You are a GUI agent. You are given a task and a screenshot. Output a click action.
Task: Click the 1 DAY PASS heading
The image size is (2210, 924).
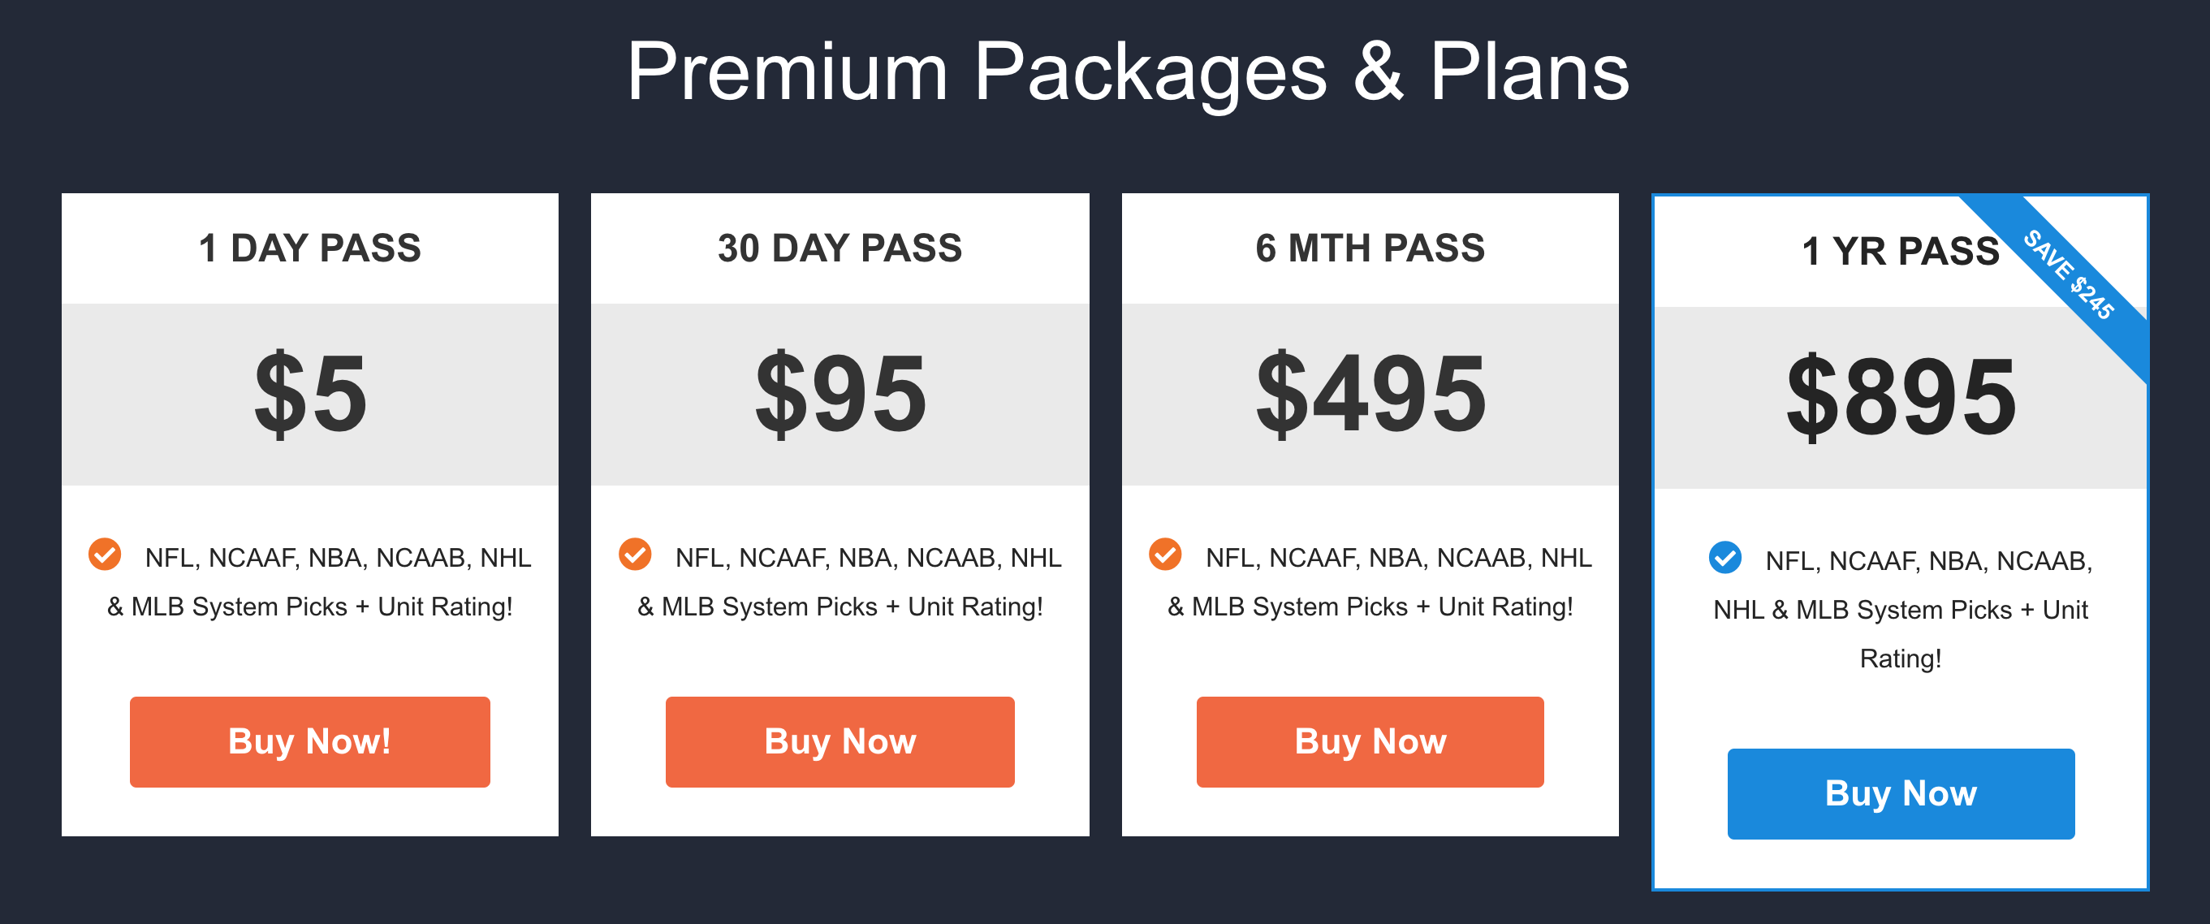(x=309, y=248)
